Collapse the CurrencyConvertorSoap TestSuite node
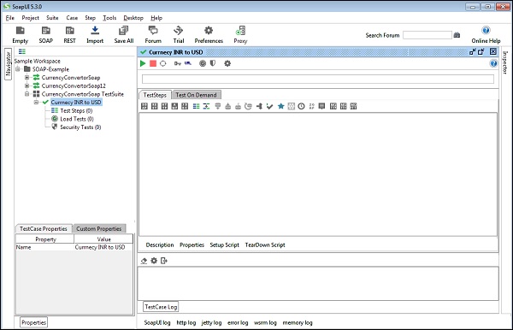 [x=27, y=94]
